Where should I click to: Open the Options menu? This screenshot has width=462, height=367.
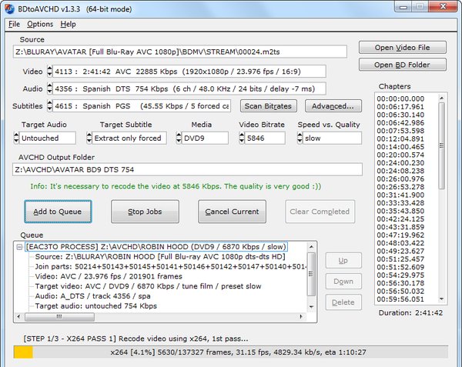coord(40,24)
